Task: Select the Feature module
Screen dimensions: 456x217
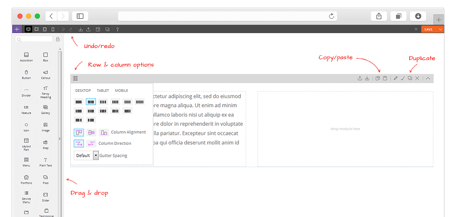Action: tap(26, 109)
